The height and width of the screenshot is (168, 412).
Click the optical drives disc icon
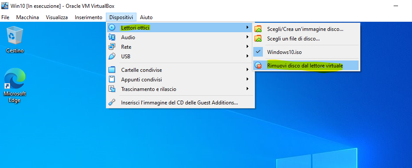112,27
